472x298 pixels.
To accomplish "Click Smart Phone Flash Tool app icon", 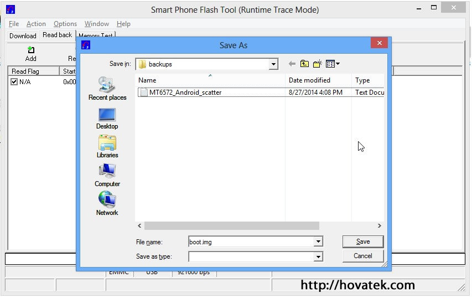I will [x=11, y=9].
